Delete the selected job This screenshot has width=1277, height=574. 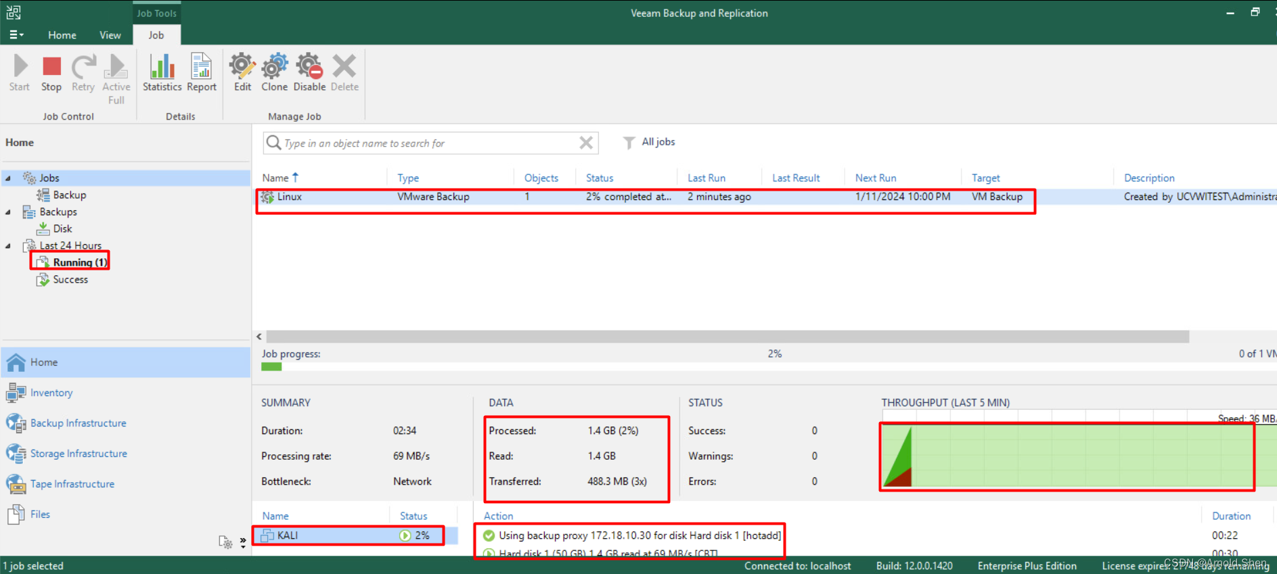(x=344, y=72)
